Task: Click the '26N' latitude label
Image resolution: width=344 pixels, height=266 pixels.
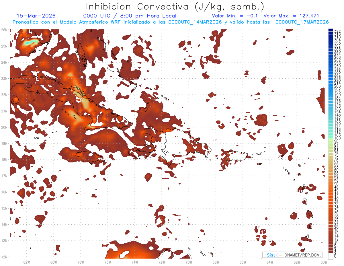Action: pyautogui.click(x=4, y=30)
